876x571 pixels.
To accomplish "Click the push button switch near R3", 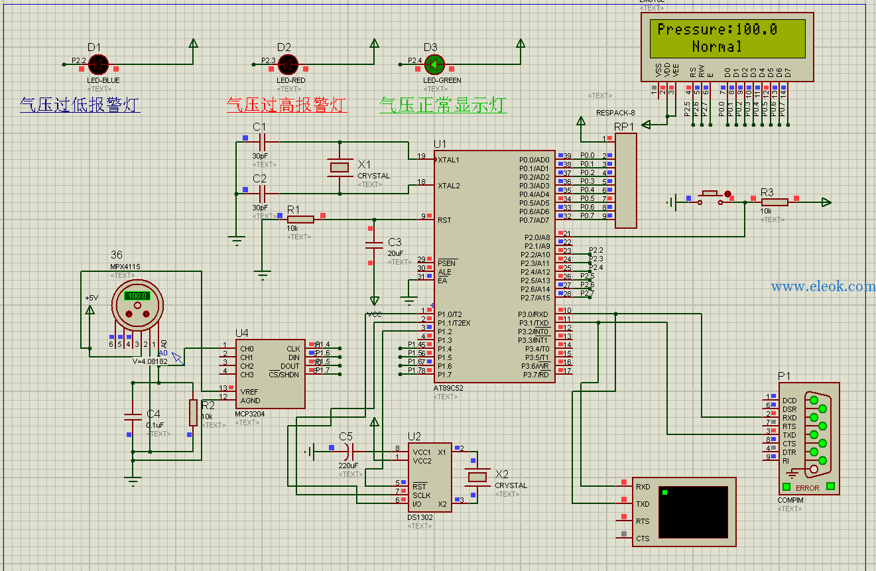I will pyautogui.click(x=712, y=197).
